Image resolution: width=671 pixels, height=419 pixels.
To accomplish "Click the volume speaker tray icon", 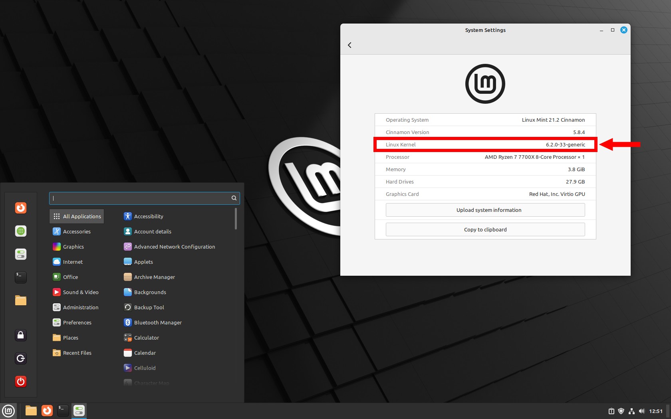I will click(x=641, y=411).
